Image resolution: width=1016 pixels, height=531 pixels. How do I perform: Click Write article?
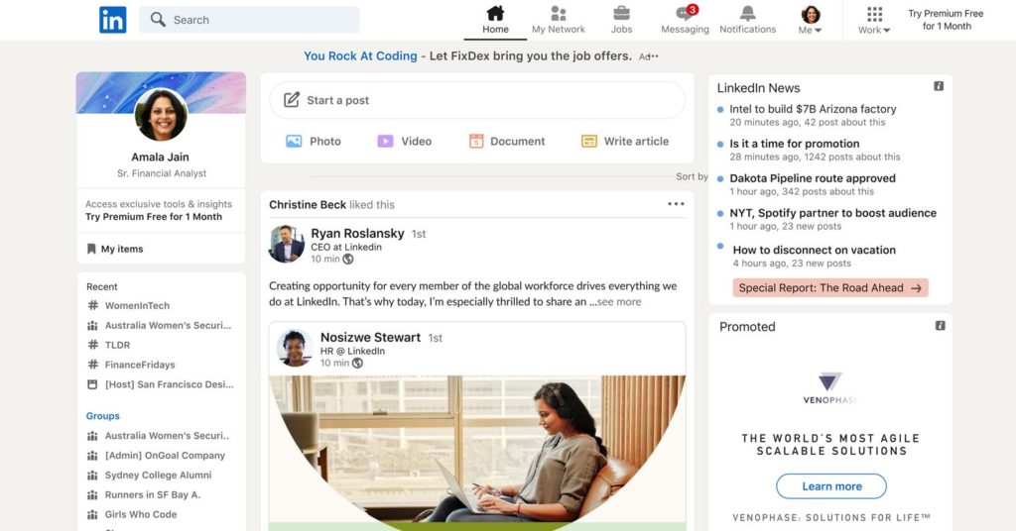tap(625, 141)
